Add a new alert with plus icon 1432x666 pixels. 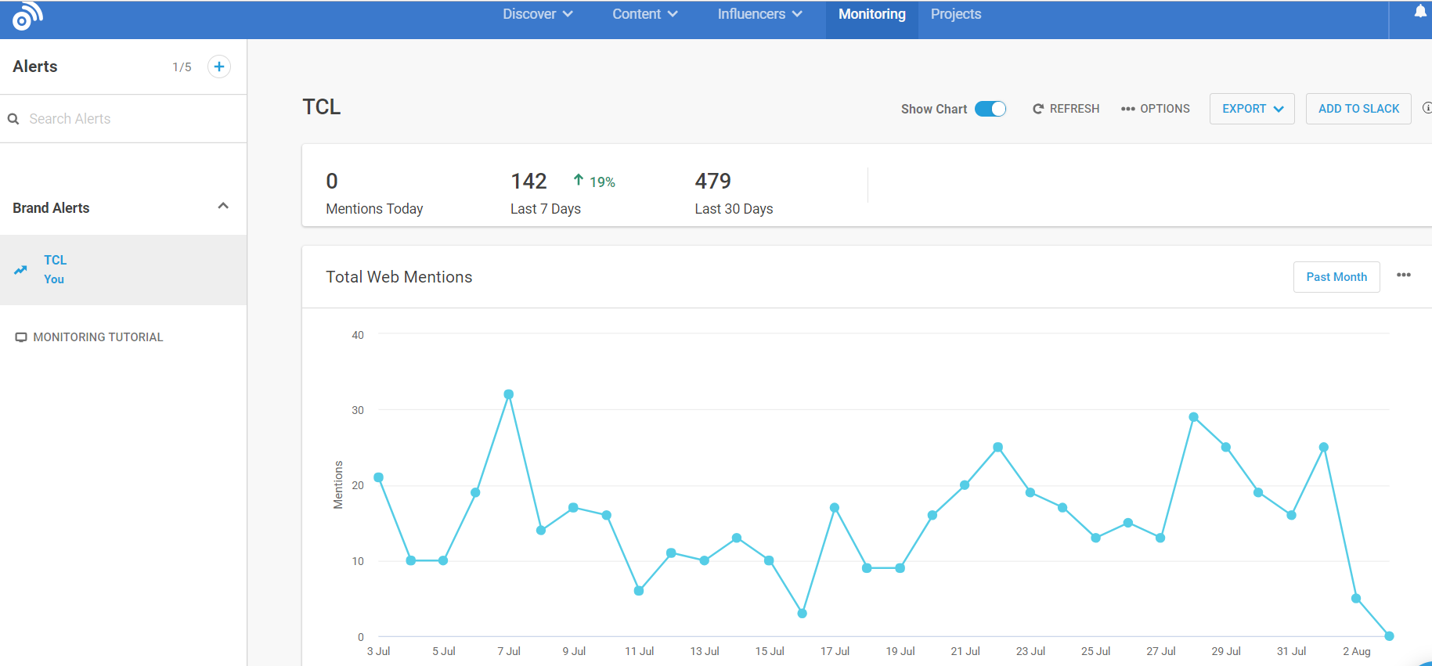point(219,67)
